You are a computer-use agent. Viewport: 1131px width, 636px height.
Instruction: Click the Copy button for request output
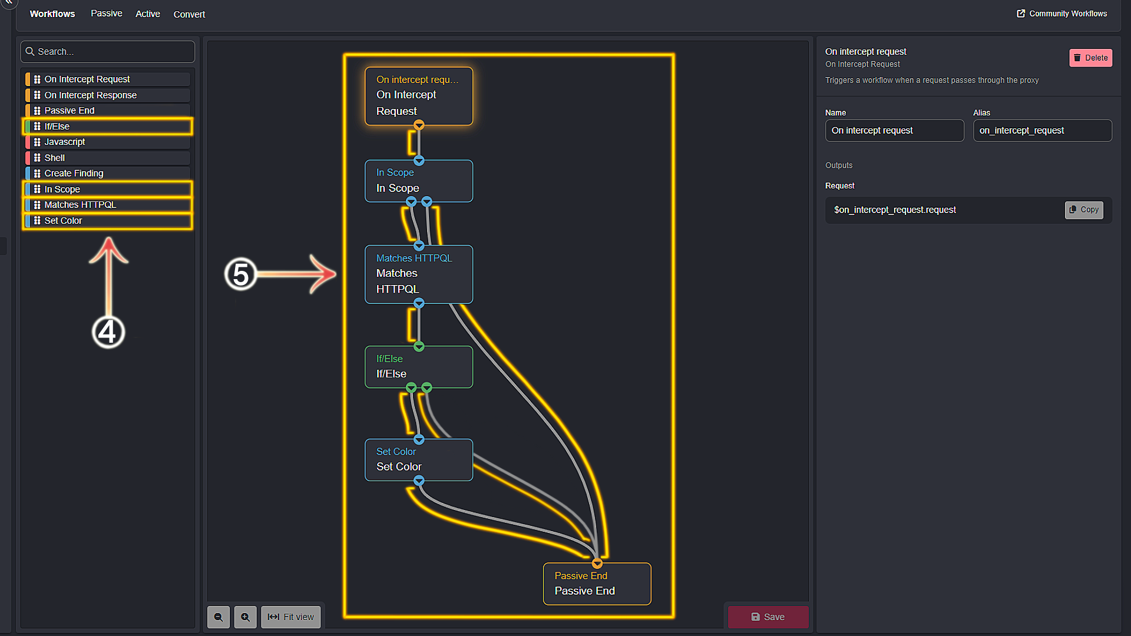tap(1084, 210)
